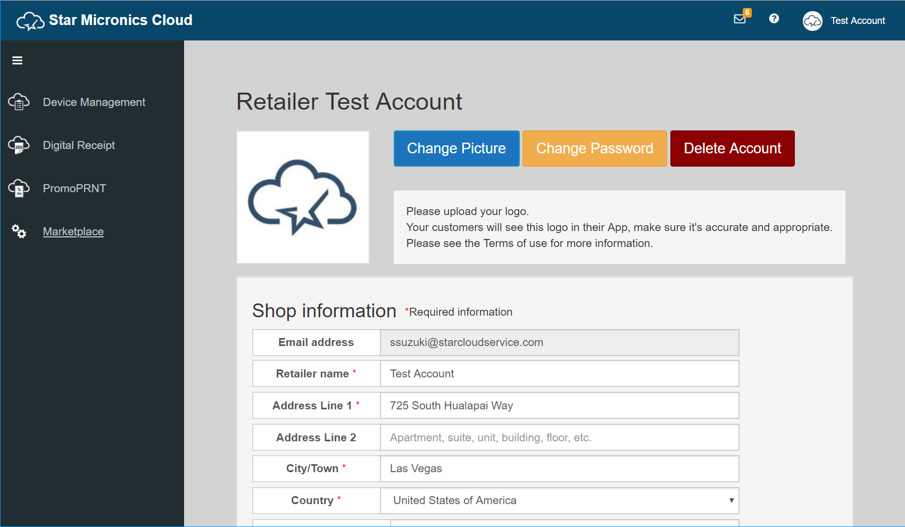Toggle the hamburger sidebar menu

click(x=17, y=61)
